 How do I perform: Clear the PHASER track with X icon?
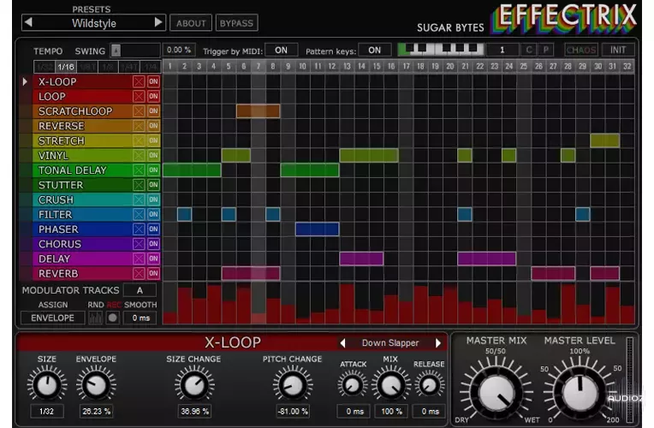[x=139, y=229]
